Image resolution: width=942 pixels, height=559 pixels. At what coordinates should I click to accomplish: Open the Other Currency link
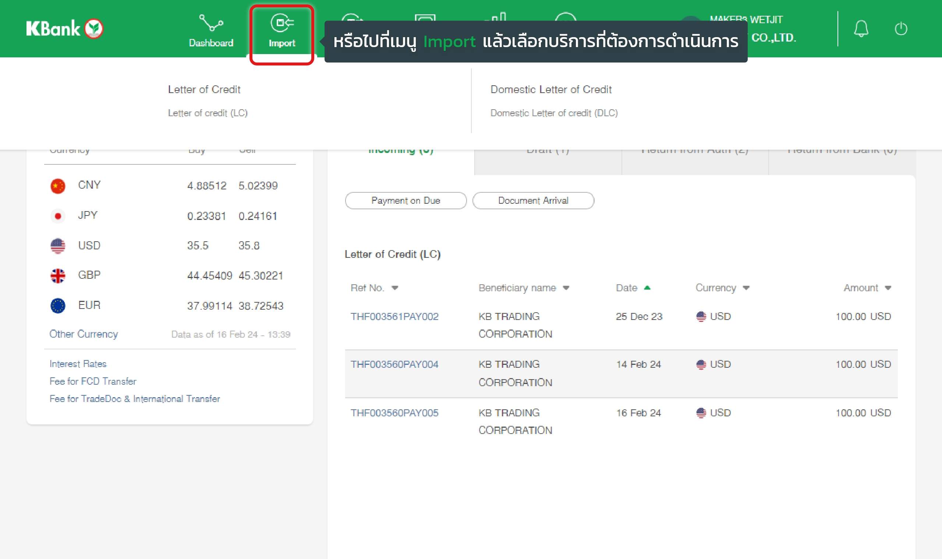pyautogui.click(x=84, y=334)
